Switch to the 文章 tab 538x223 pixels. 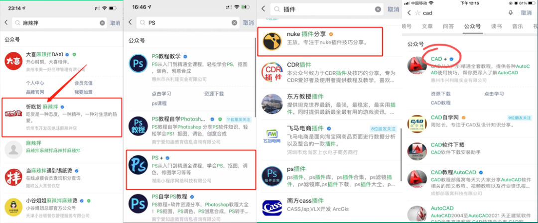pyautogui.click(x=427, y=26)
